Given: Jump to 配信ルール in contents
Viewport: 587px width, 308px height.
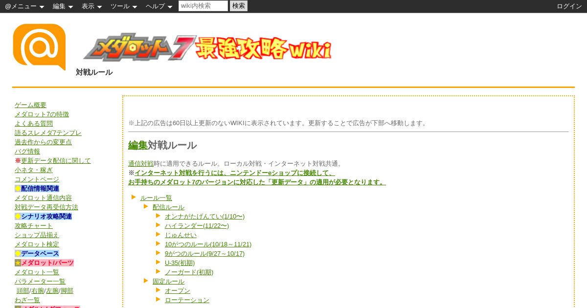Looking at the screenshot, I should [x=168, y=207].
